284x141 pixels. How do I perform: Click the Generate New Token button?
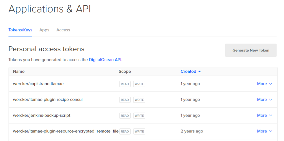tap(251, 50)
